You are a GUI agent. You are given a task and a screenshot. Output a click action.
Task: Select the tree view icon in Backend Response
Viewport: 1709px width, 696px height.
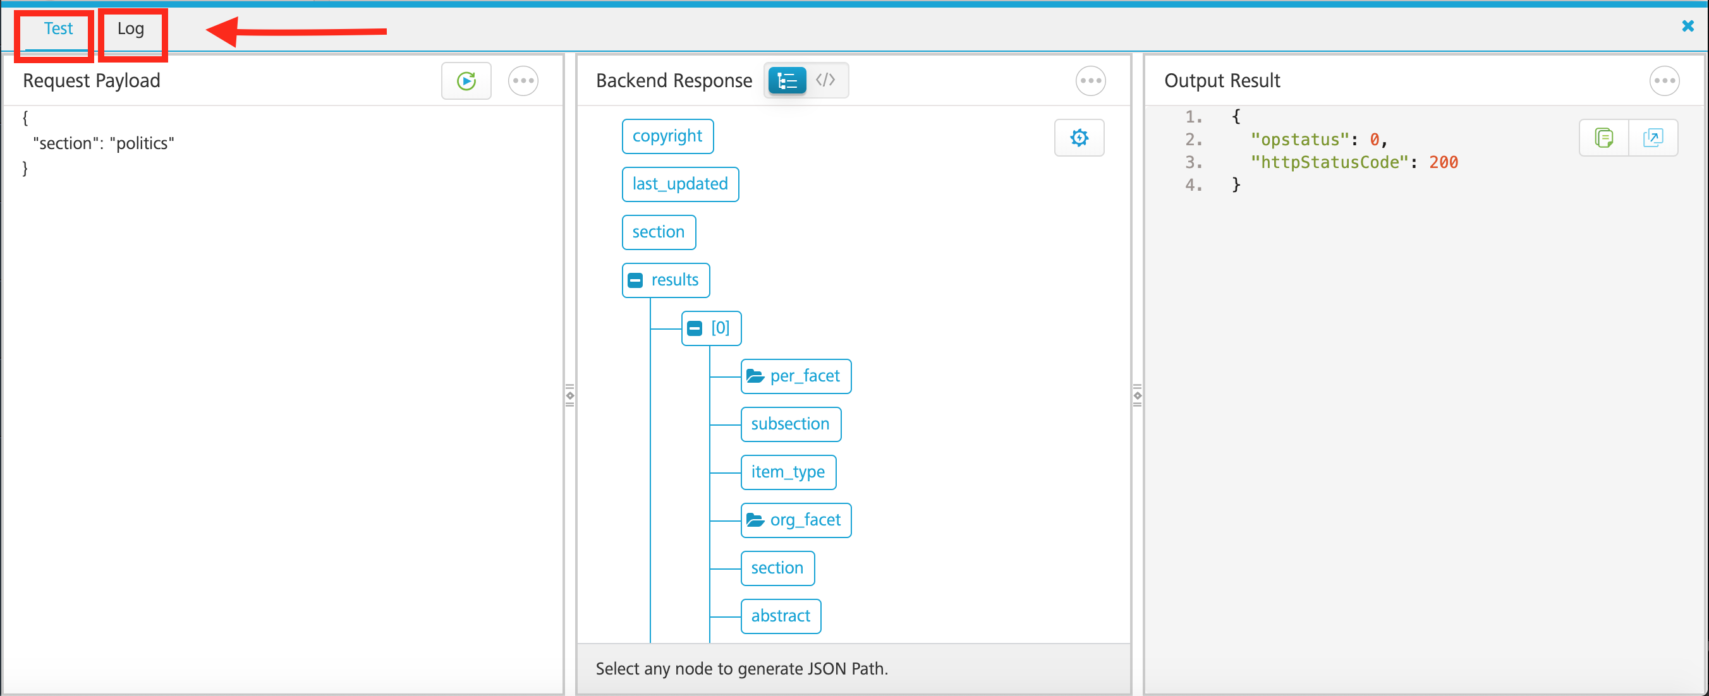click(786, 80)
